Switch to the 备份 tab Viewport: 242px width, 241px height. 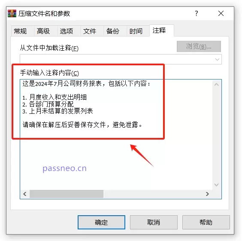click(x=113, y=31)
